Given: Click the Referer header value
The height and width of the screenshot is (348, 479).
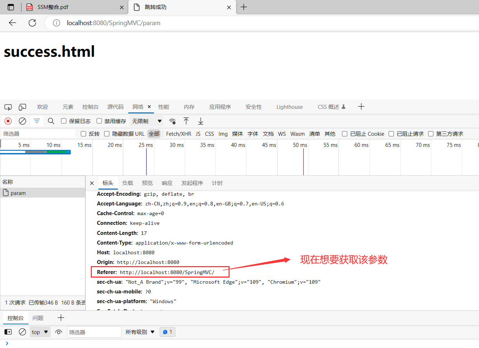Looking at the screenshot, I should [x=167, y=272].
